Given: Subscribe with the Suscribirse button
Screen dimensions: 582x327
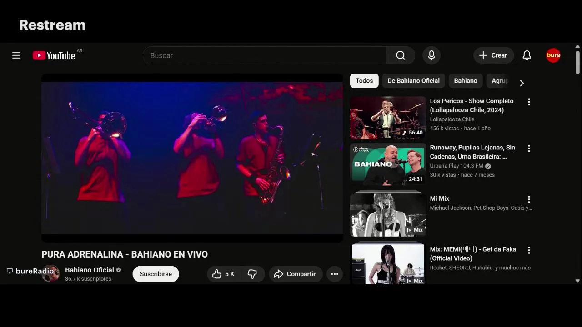Looking at the screenshot, I should [156, 274].
